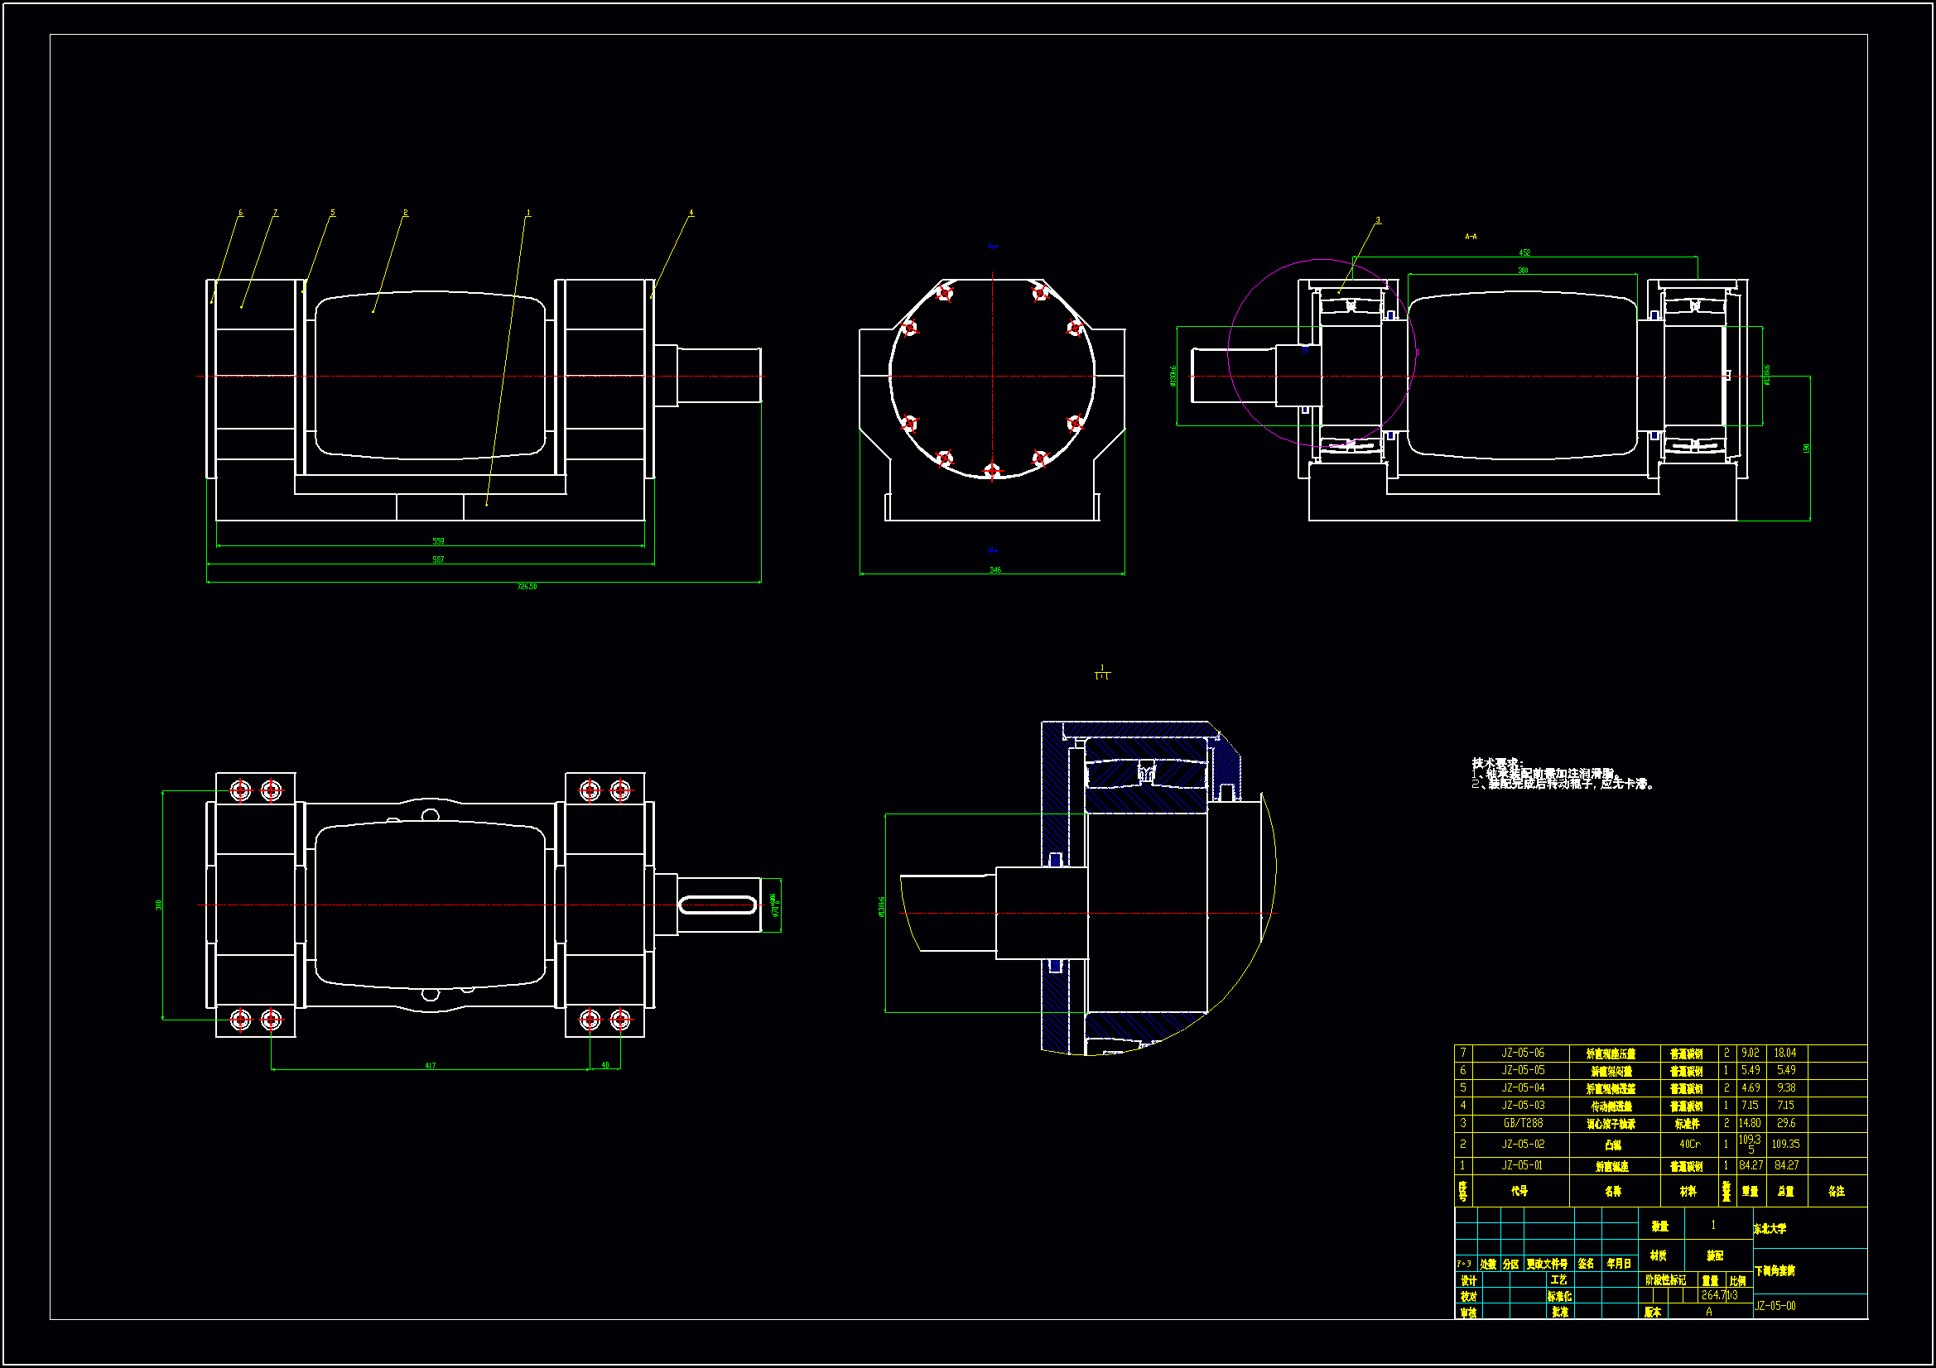Click the 452 dimension in section view
Image resolution: width=1936 pixels, height=1368 pixels.
click(1524, 252)
